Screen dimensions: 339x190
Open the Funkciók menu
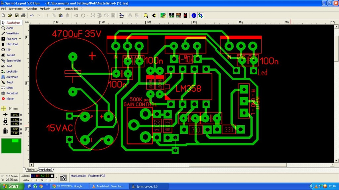tap(45, 9)
